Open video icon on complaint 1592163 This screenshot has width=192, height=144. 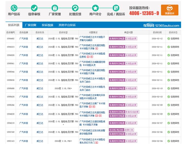[x=96, y=143]
